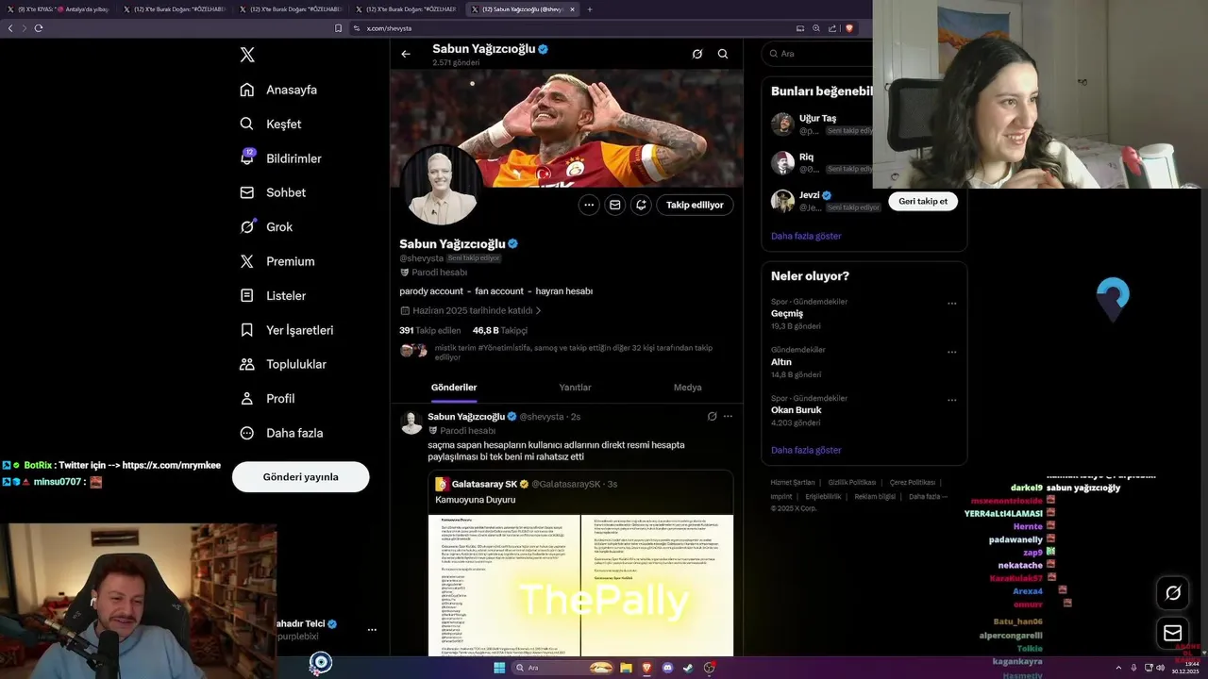Open Bildirimler notifications
The image size is (1208, 679).
coord(280,158)
